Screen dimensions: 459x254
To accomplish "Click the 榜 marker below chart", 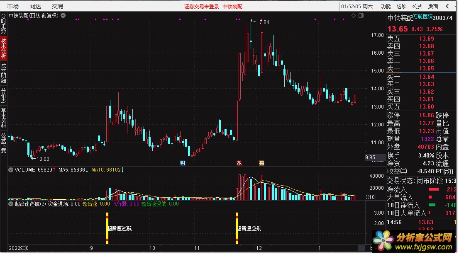I will click(x=262, y=163).
